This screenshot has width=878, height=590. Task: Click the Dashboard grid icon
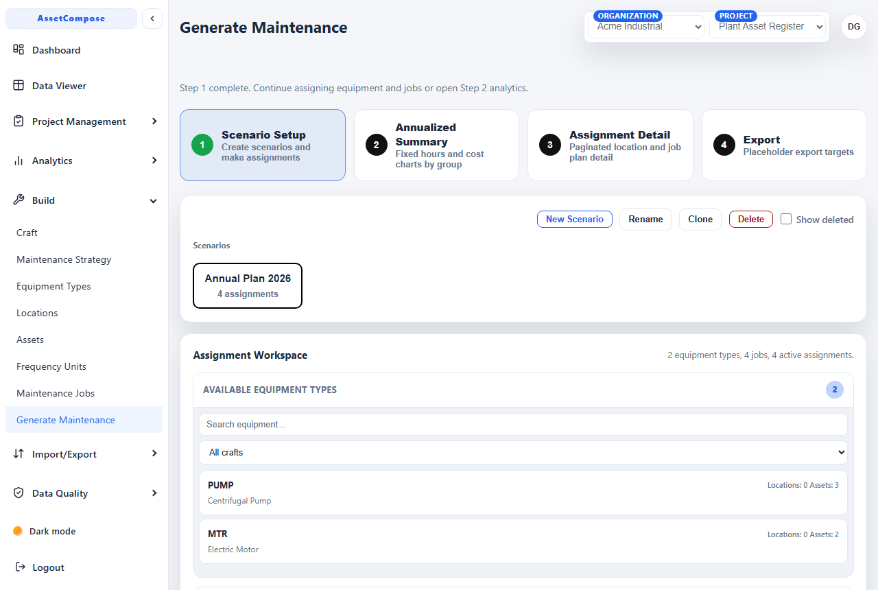pos(19,49)
